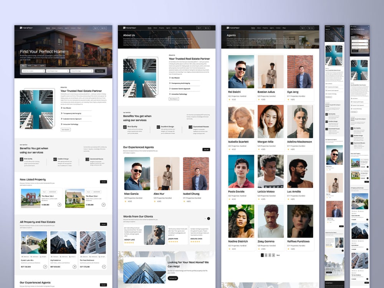This screenshot has height=288, width=384.
Task: Click arrow icon on Crystal Lake Villa card
Action: pyautogui.click(x=45, y=267)
